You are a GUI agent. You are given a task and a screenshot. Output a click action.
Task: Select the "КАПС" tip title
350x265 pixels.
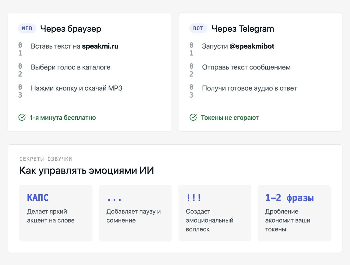[38, 198]
